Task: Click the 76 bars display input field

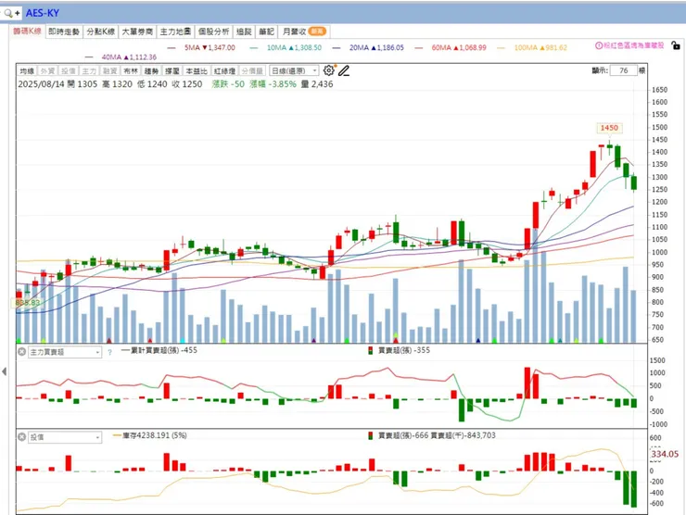Action: tap(624, 70)
